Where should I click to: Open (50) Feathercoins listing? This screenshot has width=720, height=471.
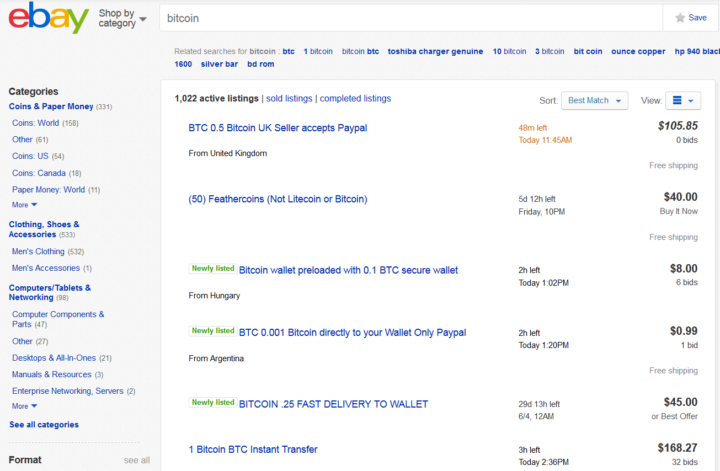click(x=278, y=199)
